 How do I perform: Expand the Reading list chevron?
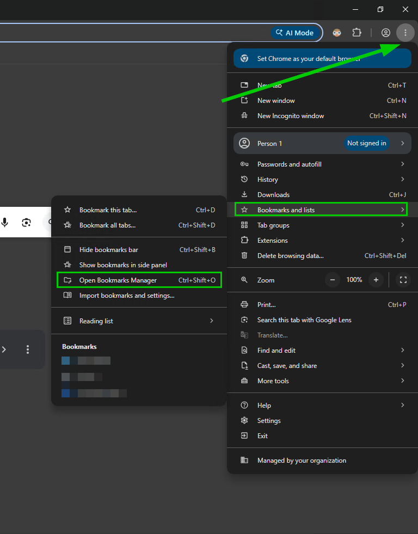tap(212, 321)
